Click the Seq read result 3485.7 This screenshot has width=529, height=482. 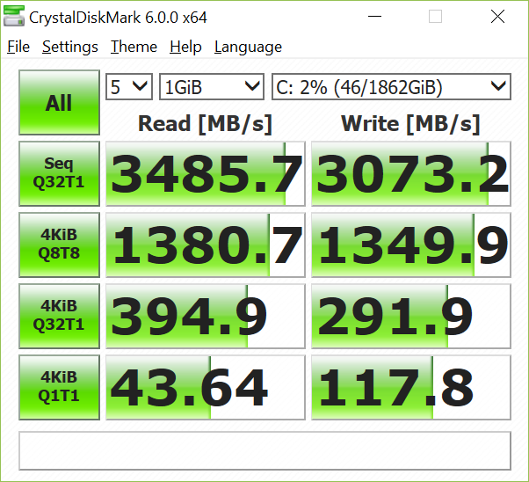(206, 173)
